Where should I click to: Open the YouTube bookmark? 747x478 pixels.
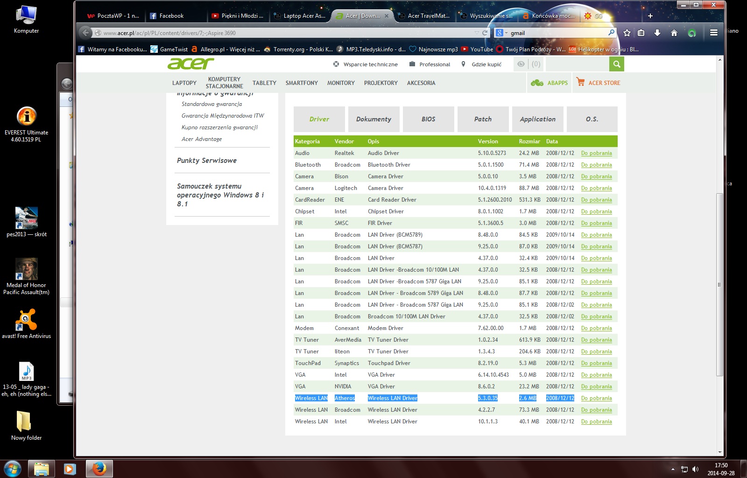(477, 49)
